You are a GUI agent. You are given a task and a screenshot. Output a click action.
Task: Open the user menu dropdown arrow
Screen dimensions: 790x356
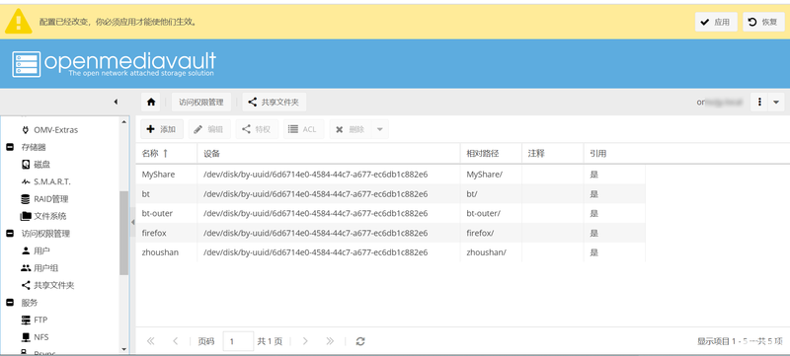[x=776, y=103]
